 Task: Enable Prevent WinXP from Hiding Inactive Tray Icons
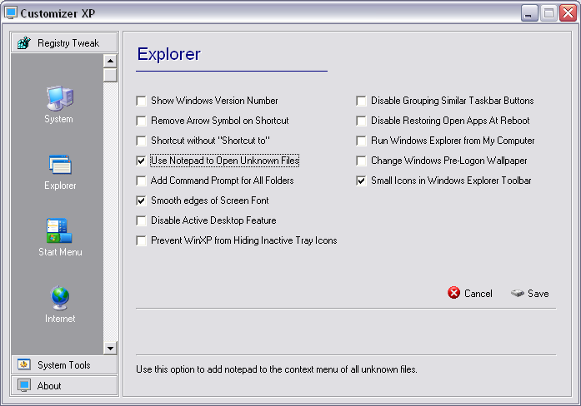pyautogui.click(x=141, y=240)
